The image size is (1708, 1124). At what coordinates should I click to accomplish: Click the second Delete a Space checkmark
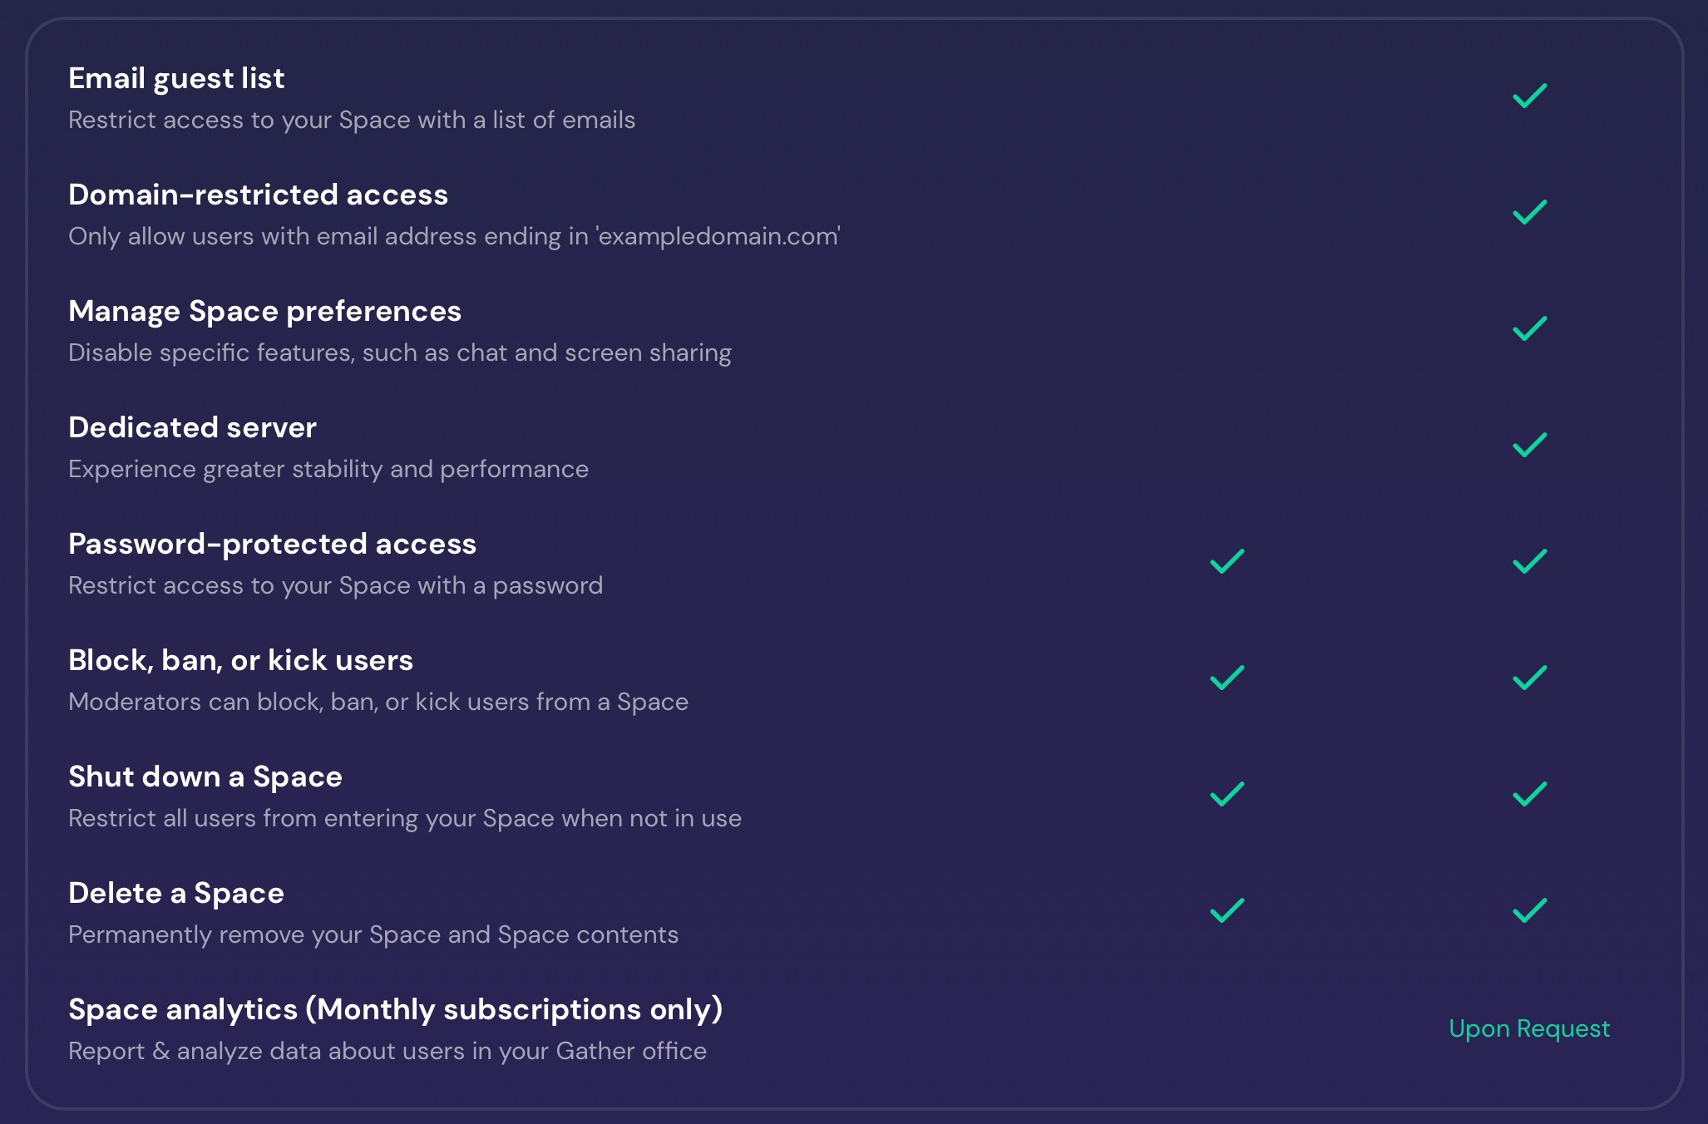[1529, 911]
